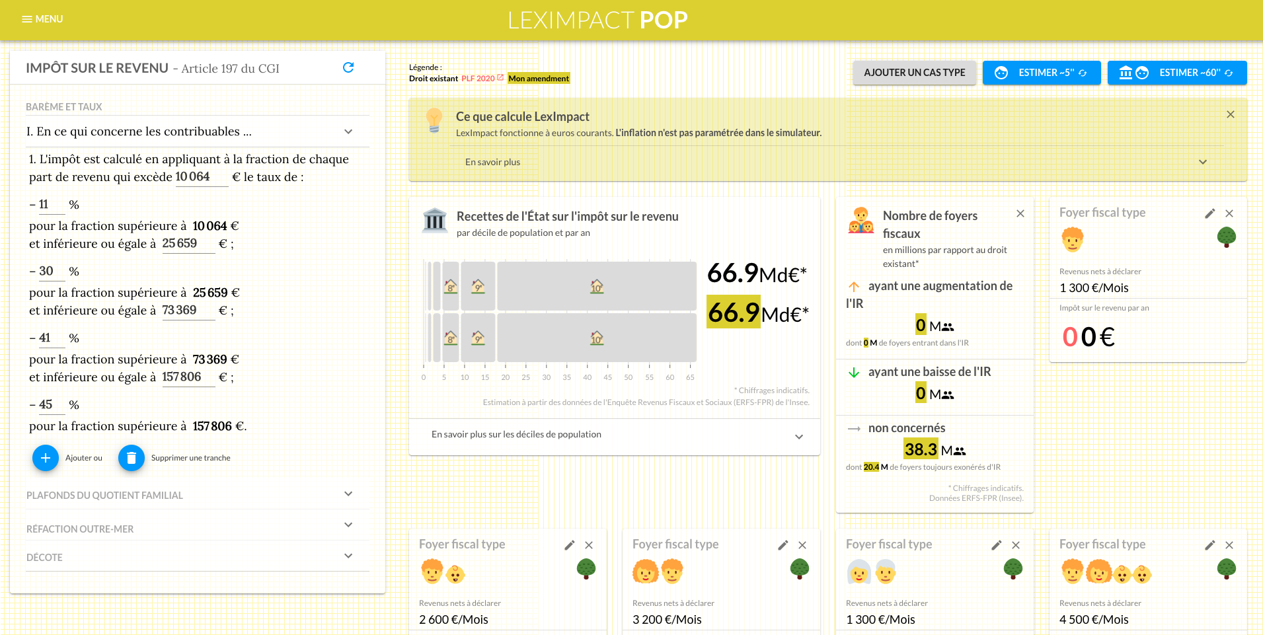Click the orange up arrow for augmentation de l'IR
Image resolution: width=1263 pixels, height=635 pixels.
(x=854, y=287)
